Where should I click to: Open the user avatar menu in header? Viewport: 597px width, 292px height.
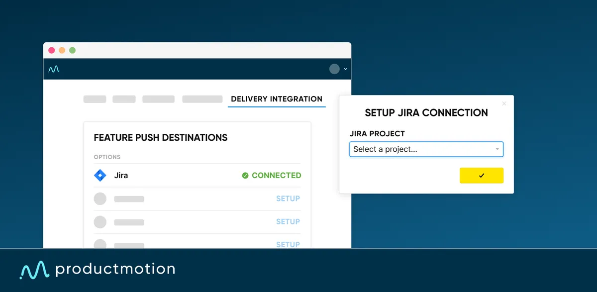334,69
